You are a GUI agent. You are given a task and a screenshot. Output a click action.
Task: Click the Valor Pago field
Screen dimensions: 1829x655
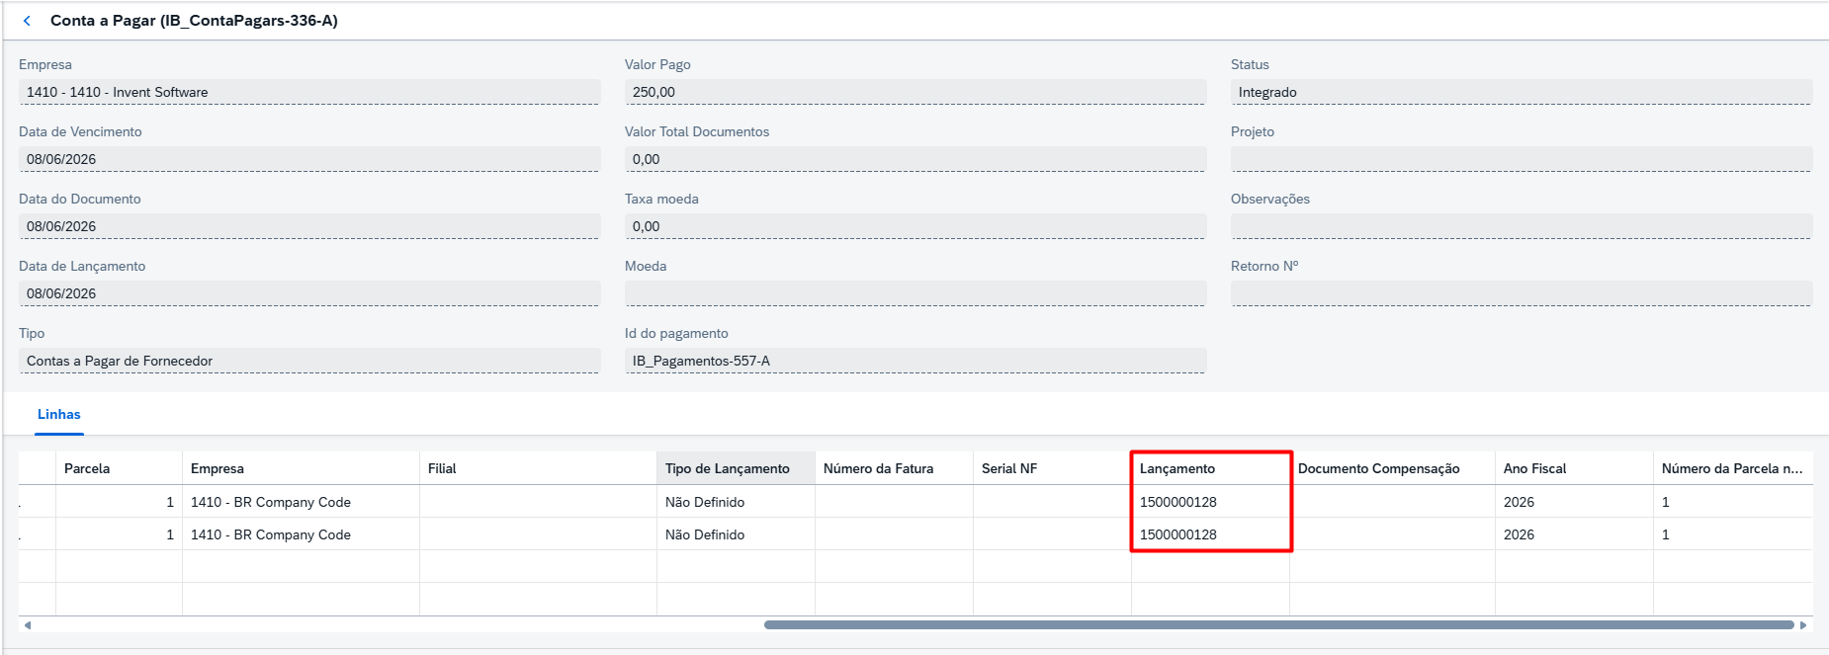point(915,92)
